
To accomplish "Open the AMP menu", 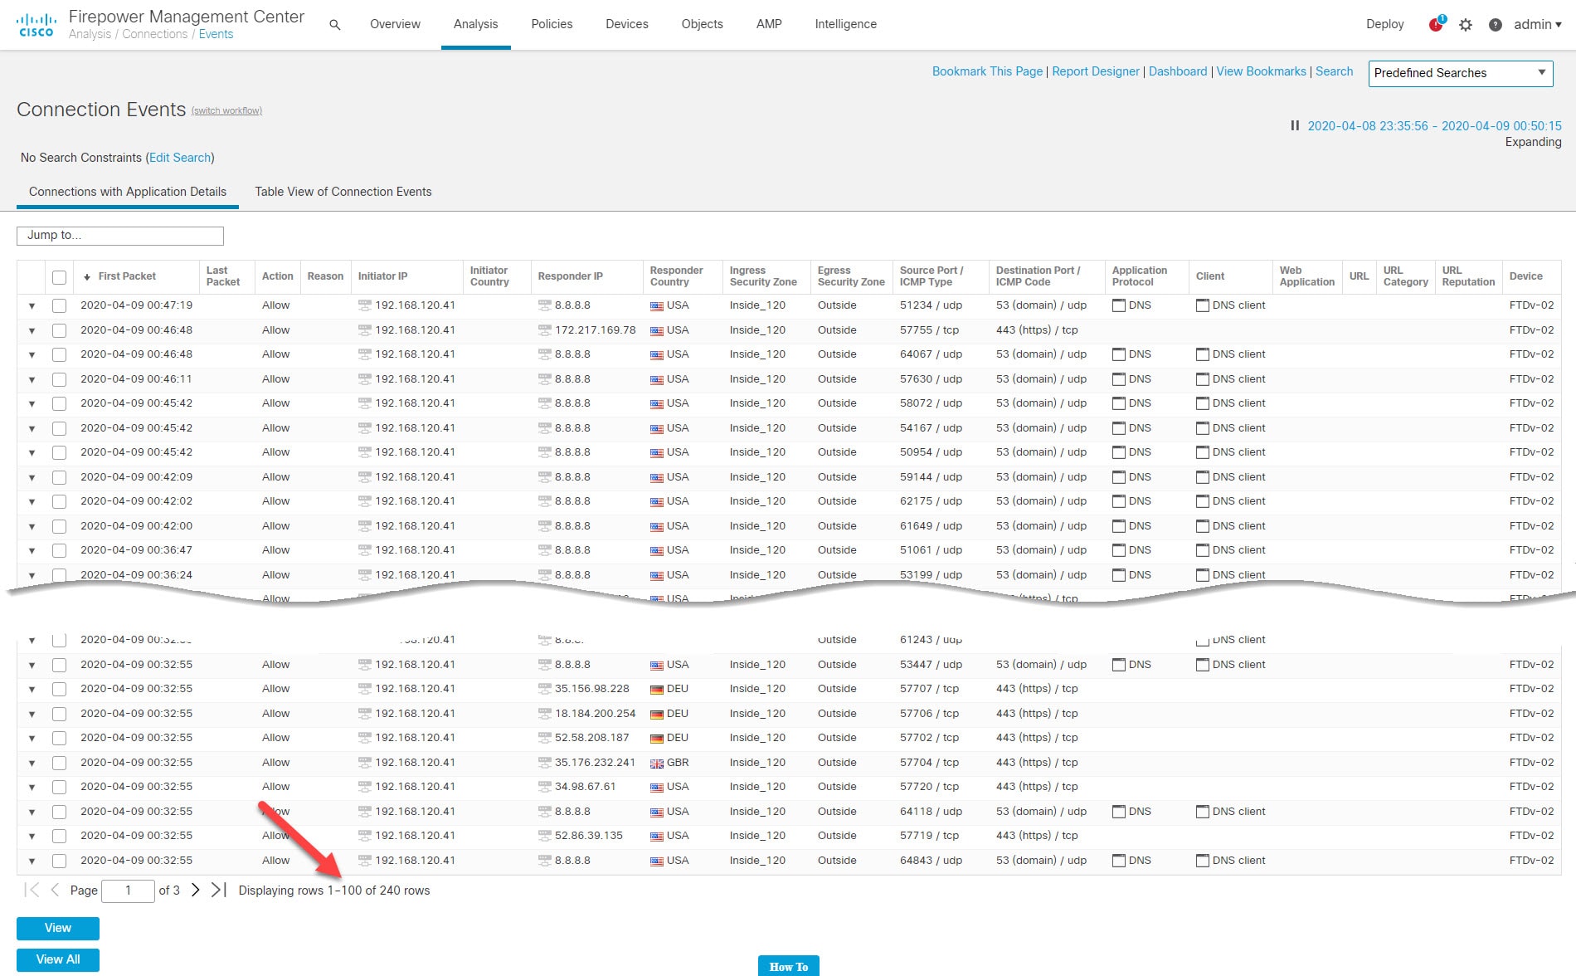I will coord(769,24).
